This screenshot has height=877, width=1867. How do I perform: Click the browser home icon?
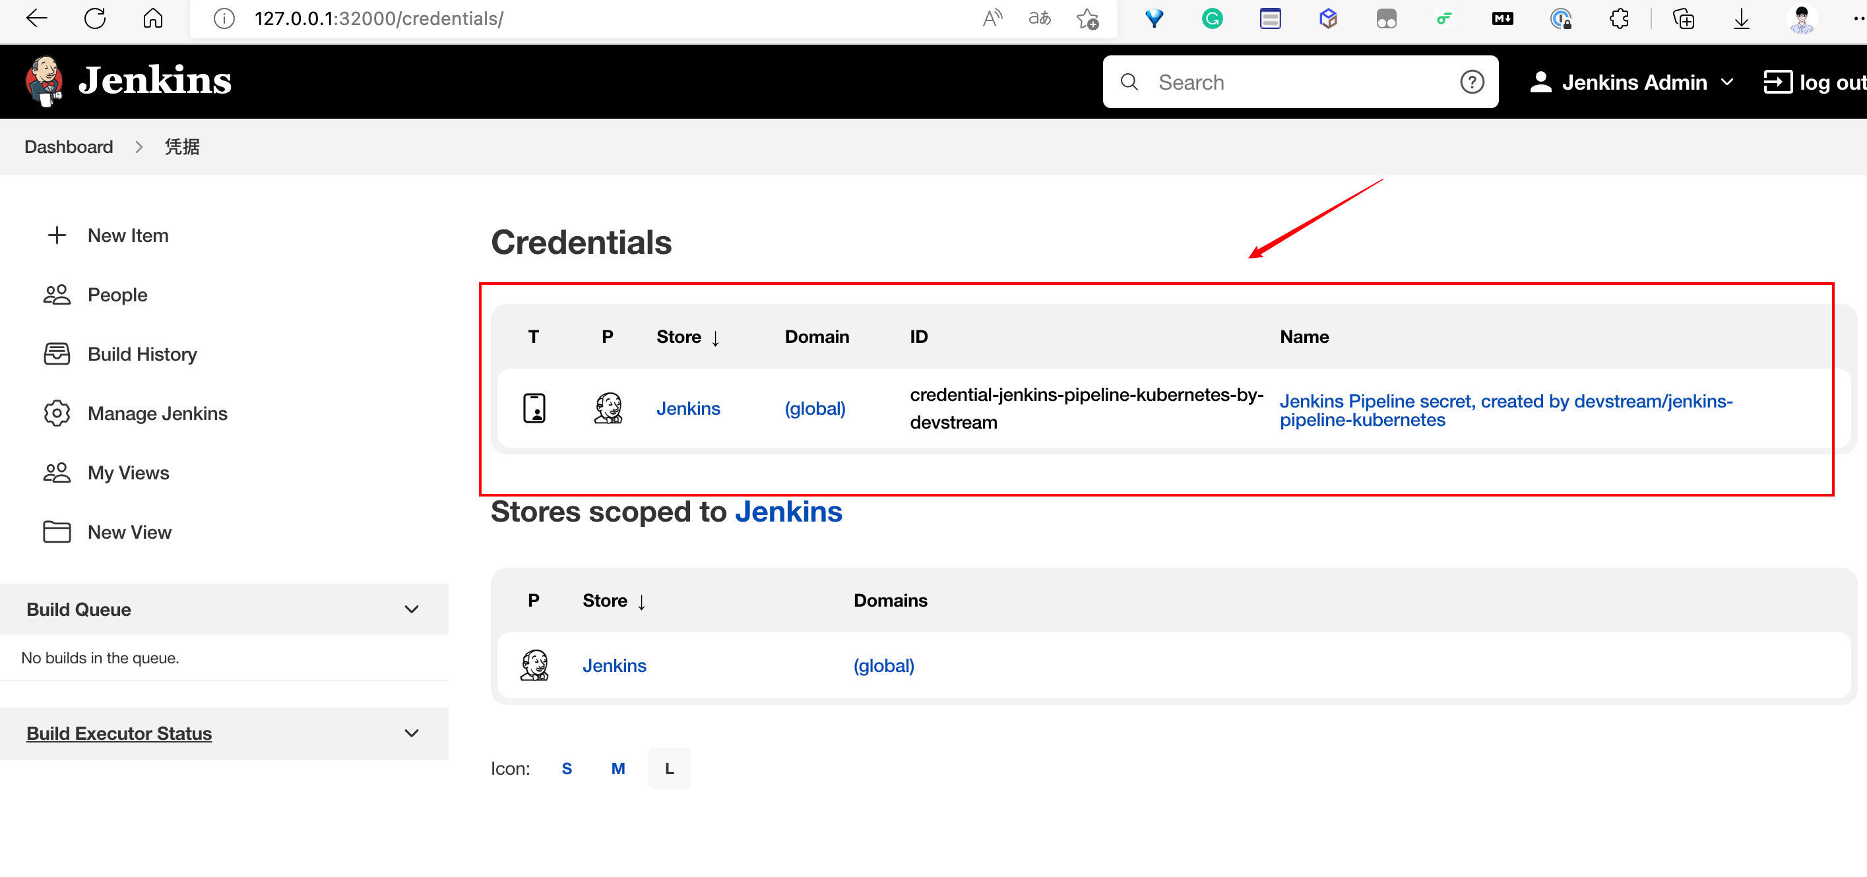coord(153,18)
